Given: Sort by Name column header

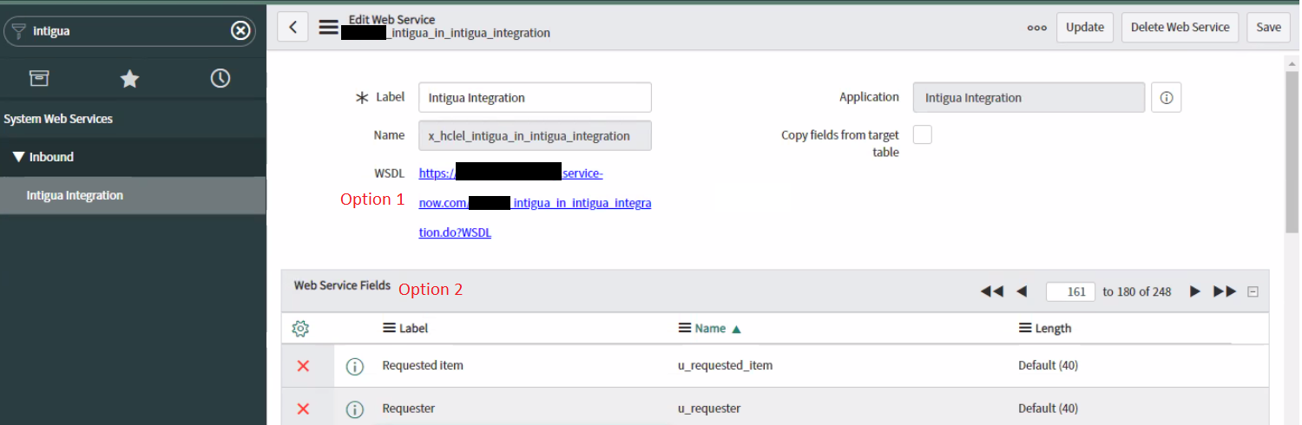Looking at the screenshot, I should 710,329.
